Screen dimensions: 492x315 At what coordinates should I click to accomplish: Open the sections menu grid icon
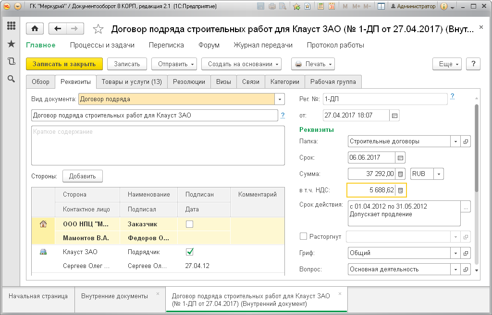click(x=12, y=26)
